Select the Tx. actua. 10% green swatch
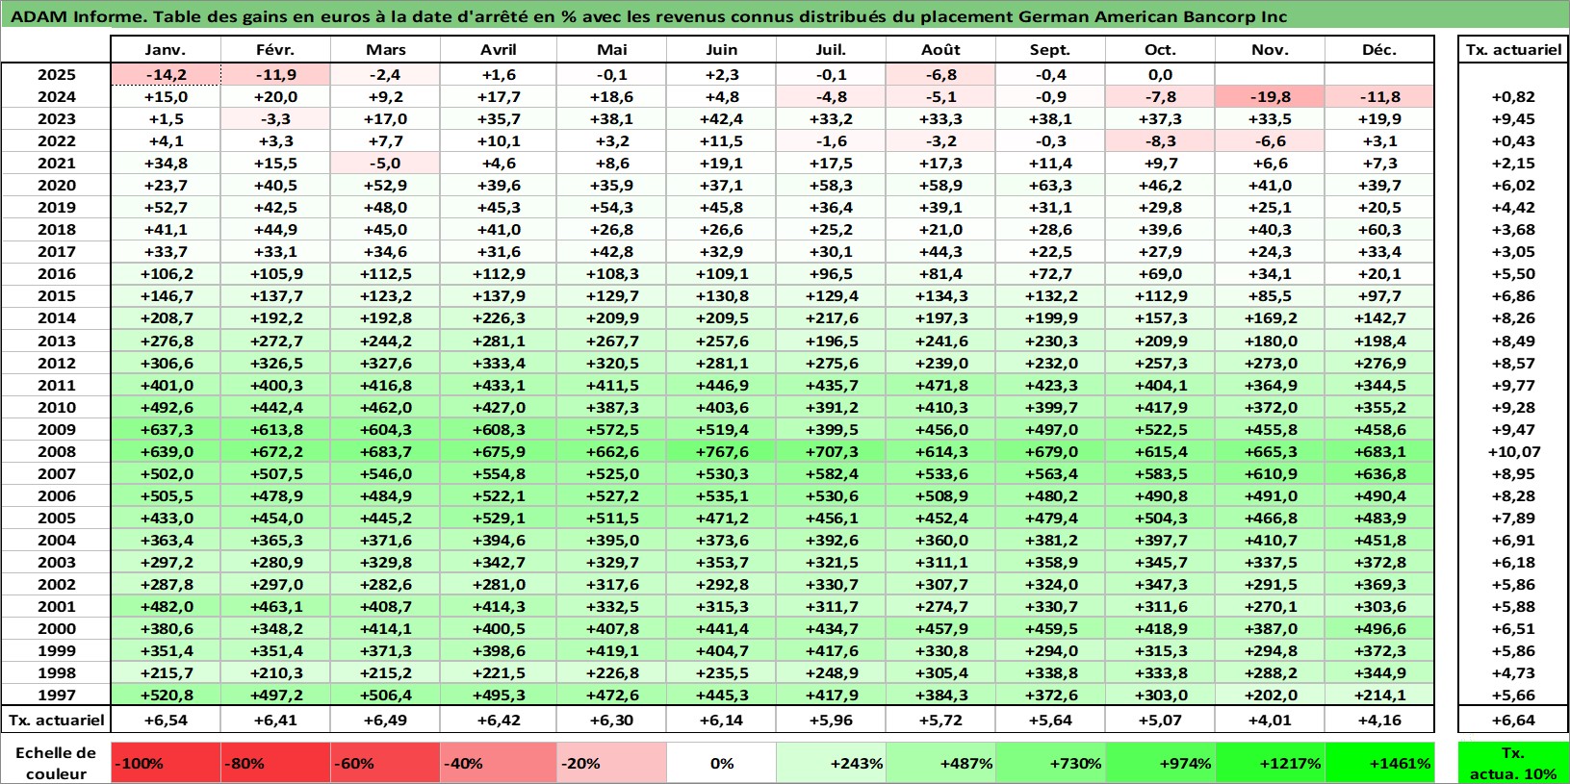The image size is (1570, 784). click(x=1513, y=763)
